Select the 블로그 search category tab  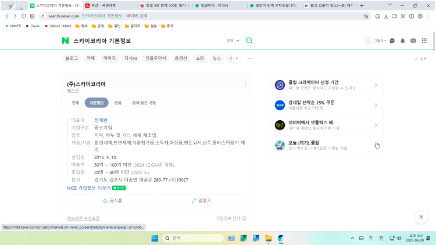click(x=72, y=58)
